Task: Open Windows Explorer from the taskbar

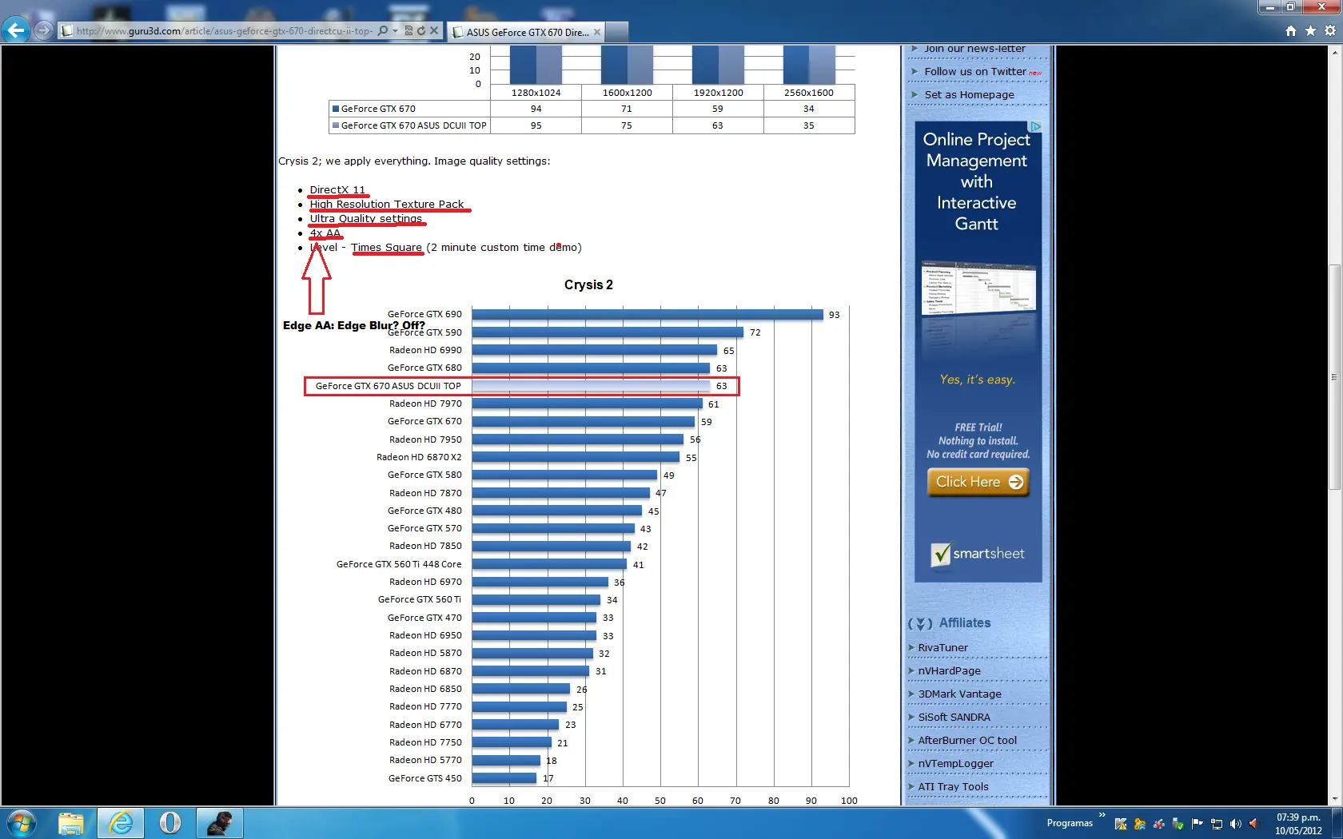Action: click(71, 823)
